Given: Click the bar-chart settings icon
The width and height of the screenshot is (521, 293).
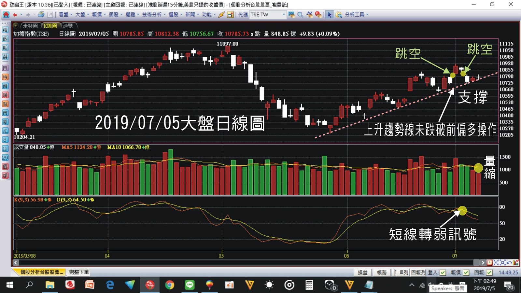Looking at the screenshot, I should pyautogui.click(x=515, y=262).
